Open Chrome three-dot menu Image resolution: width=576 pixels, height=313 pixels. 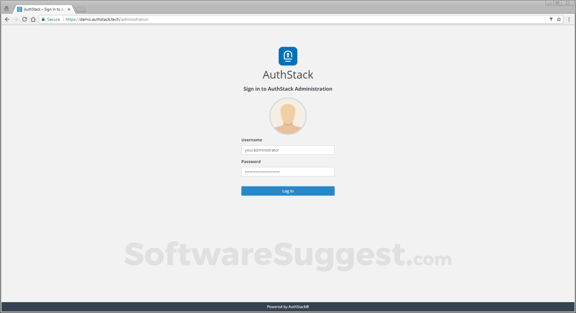click(569, 19)
